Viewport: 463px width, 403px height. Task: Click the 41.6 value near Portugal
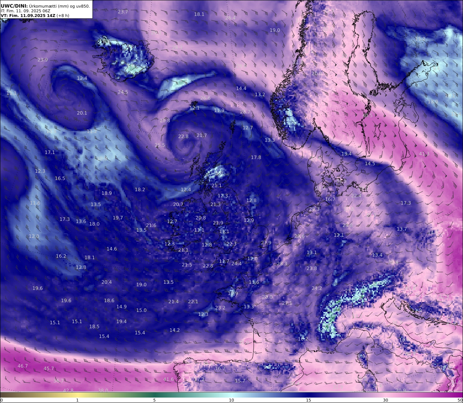coord(169,380)
